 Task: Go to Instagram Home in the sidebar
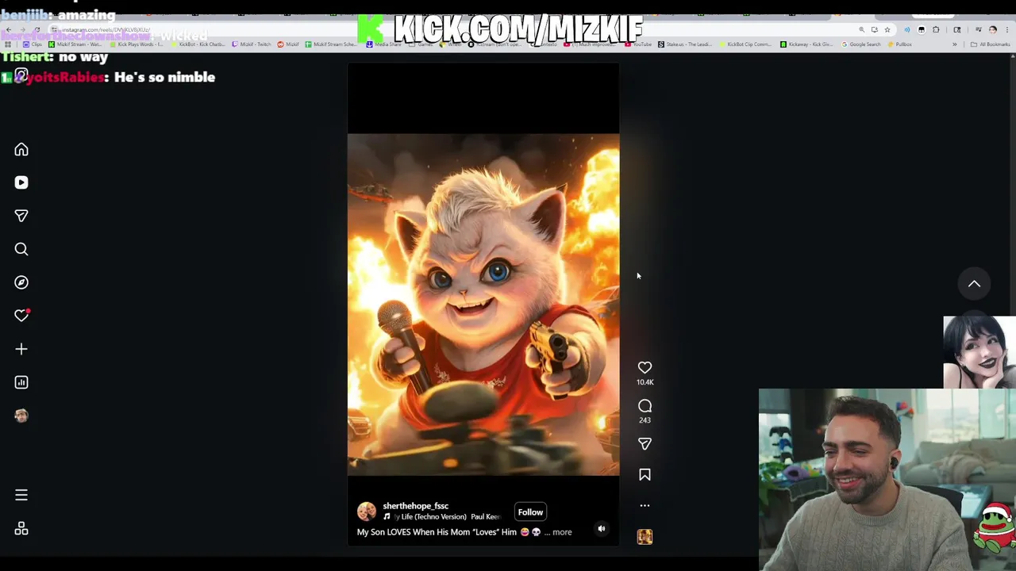21,150
